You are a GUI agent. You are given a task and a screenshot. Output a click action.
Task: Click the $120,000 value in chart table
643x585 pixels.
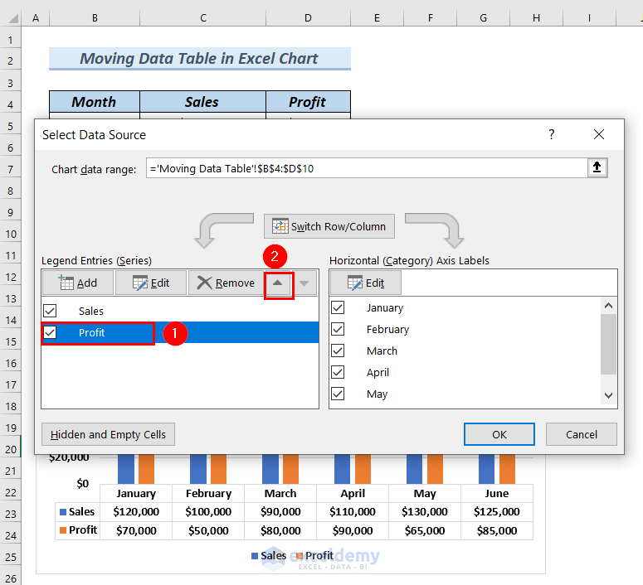point(136,512)
